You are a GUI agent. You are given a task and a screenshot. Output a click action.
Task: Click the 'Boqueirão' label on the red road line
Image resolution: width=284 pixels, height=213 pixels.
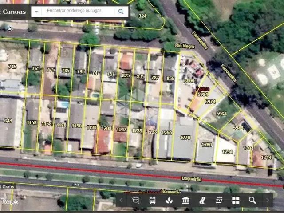pos(191,179)
